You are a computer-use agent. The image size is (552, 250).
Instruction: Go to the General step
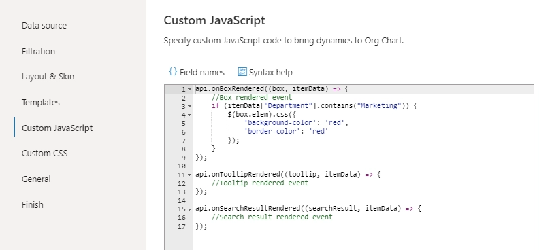[36, 179]
